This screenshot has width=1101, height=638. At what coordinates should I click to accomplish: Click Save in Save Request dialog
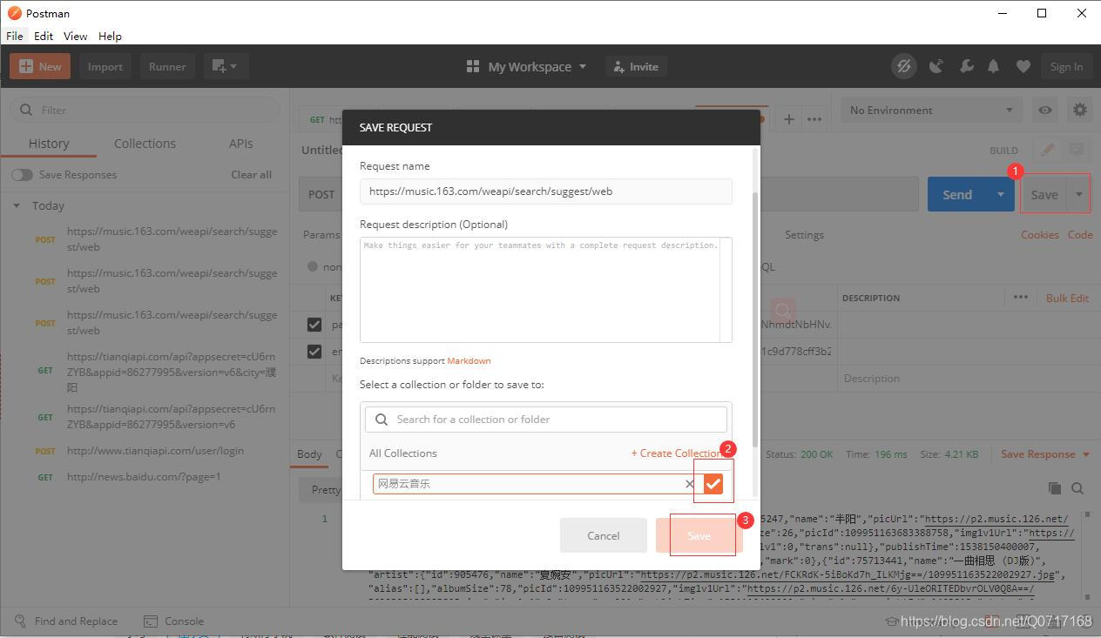(699, 535)
